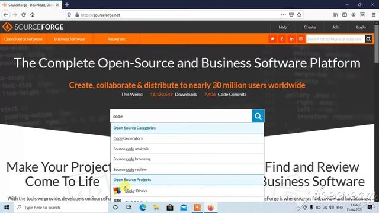This screenshot has width=379, height=213.
Task: Click the Code::Blocks project icon
Action: (x=117, y=191)
